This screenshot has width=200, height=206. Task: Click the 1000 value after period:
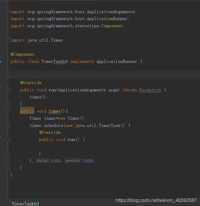tap(87, 161)
